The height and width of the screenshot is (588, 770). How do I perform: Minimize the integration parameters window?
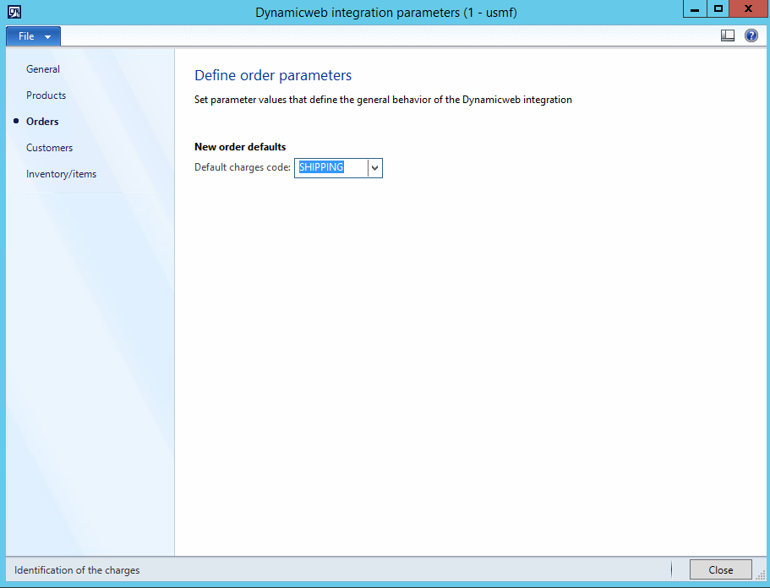(695, 8)
